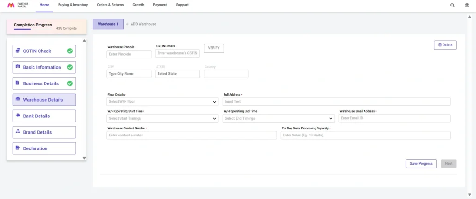This screenshot has height=199, width=476.
Task: Focus the GSTIN Details field
Action: pos(177,53)
